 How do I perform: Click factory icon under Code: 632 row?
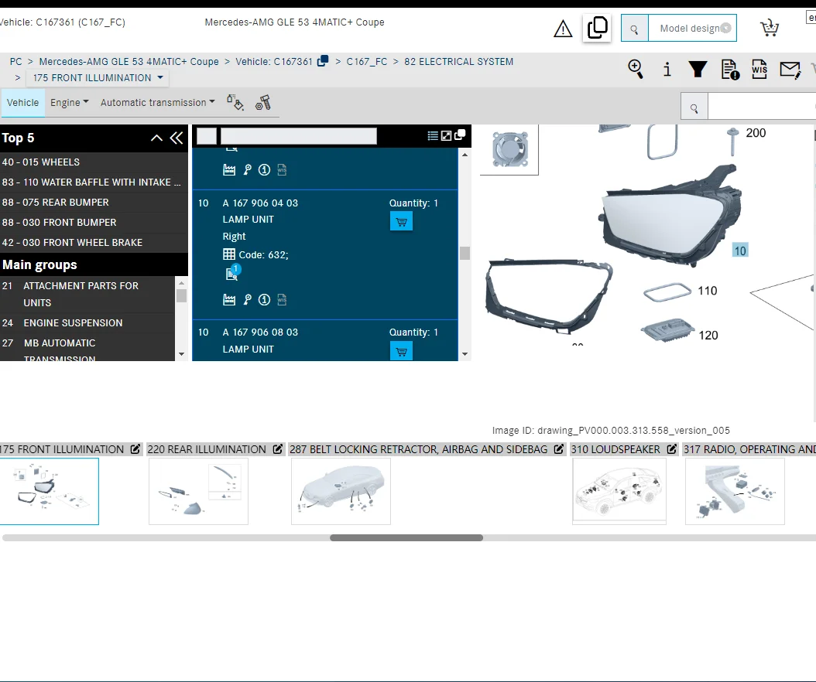coord(229,300)
